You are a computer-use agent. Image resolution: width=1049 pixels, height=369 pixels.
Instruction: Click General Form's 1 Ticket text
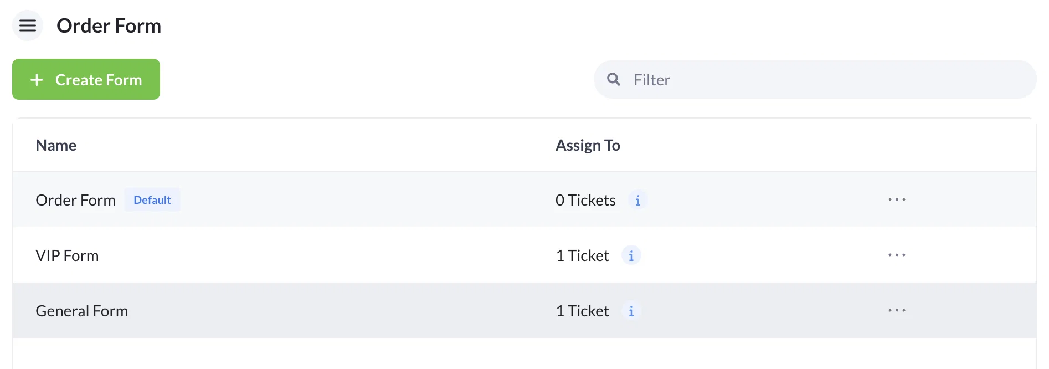coord(582,311)
